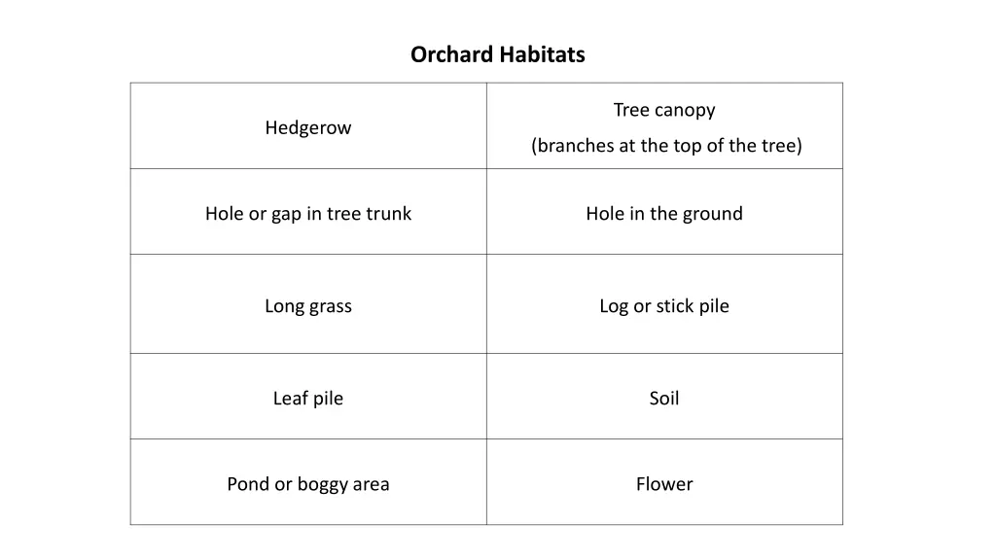Click the "Long grass" cell
This screenshot has height=560, width=996.
click(x=308, y=306)
